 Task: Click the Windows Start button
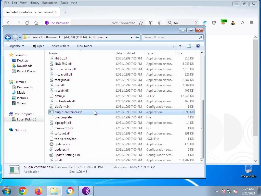(x=7, y=191)
